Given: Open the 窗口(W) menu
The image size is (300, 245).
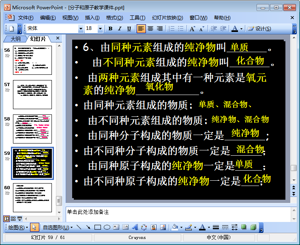Looking at the screenshot, I should [x=198, y=18].
